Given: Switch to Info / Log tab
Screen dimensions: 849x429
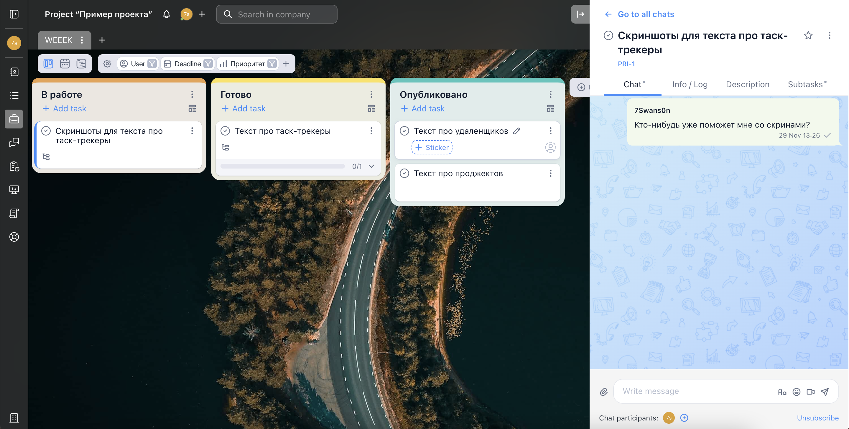Looking at the screenshot, I should (x=690, y=84).
